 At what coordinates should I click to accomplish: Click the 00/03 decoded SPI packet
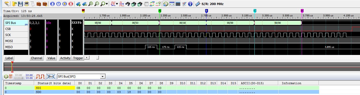pyautogui.click(x=135, y=23)
